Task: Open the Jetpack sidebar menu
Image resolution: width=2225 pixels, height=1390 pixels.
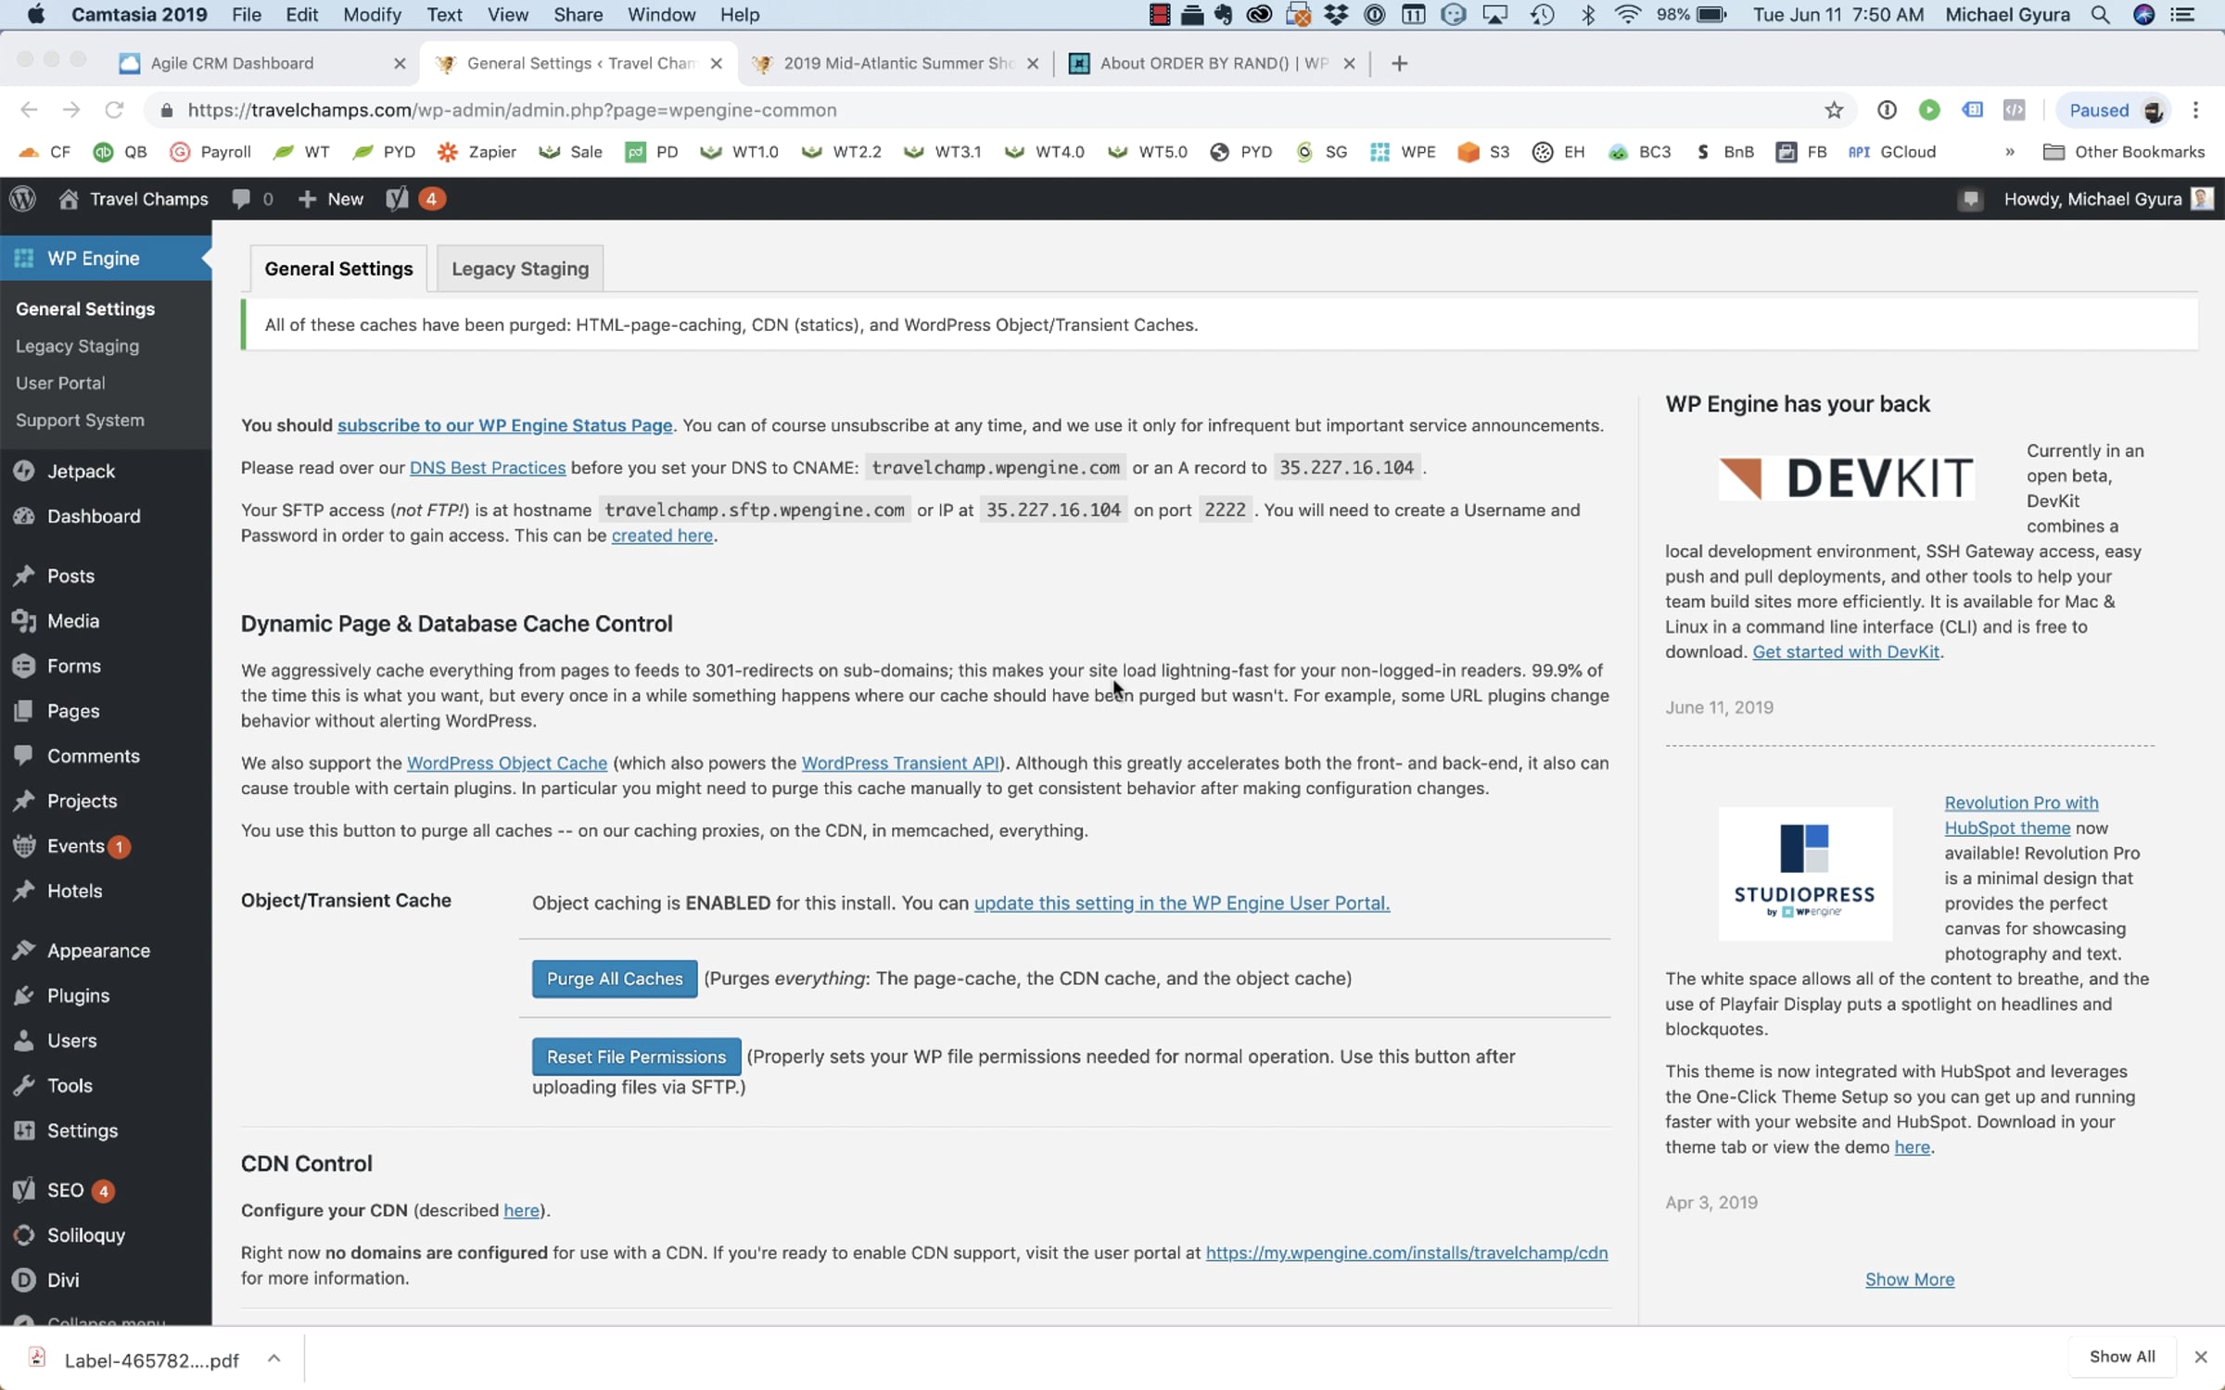Action: [x=81, y=471]
